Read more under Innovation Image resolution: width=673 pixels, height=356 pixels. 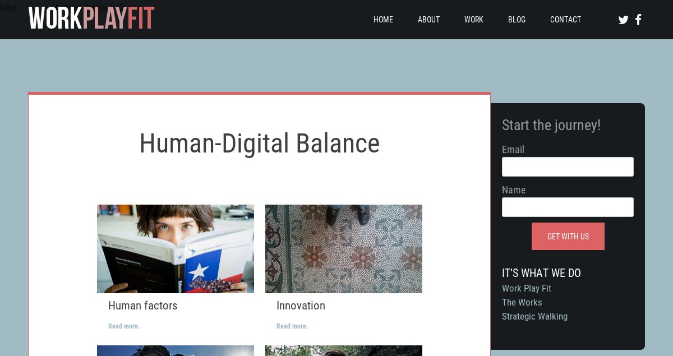coord(292,326)
